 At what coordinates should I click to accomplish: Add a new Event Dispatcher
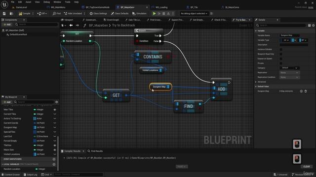click(54, 159)
